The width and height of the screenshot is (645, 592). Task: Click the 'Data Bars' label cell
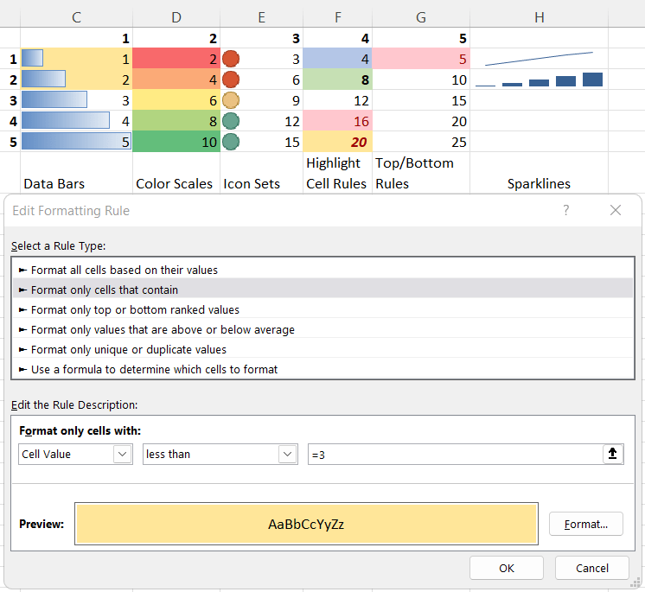click(x=76, y=173)
